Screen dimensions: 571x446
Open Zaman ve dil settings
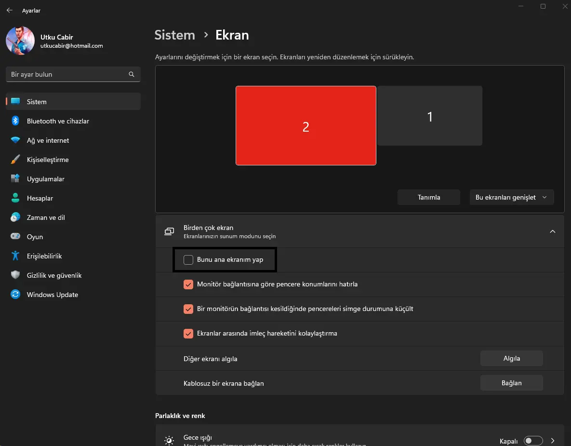73,217
